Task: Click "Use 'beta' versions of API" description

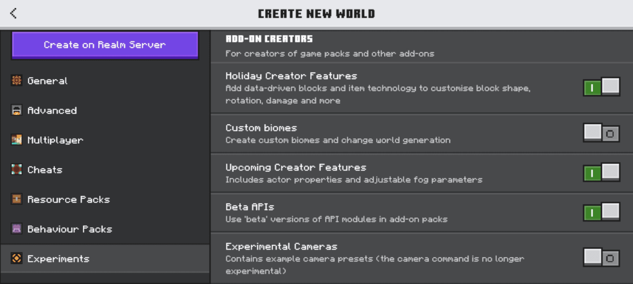Action: coord(337,219)
